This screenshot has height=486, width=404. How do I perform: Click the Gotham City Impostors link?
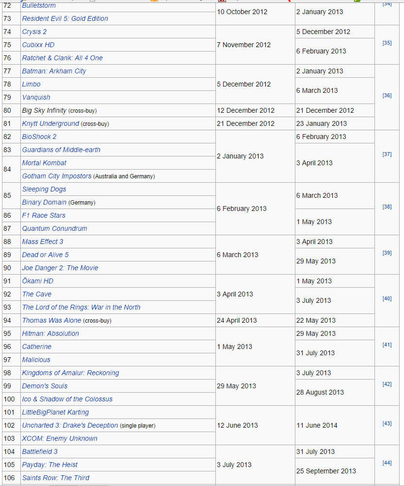pyautogui.click(x=57, y=176)
